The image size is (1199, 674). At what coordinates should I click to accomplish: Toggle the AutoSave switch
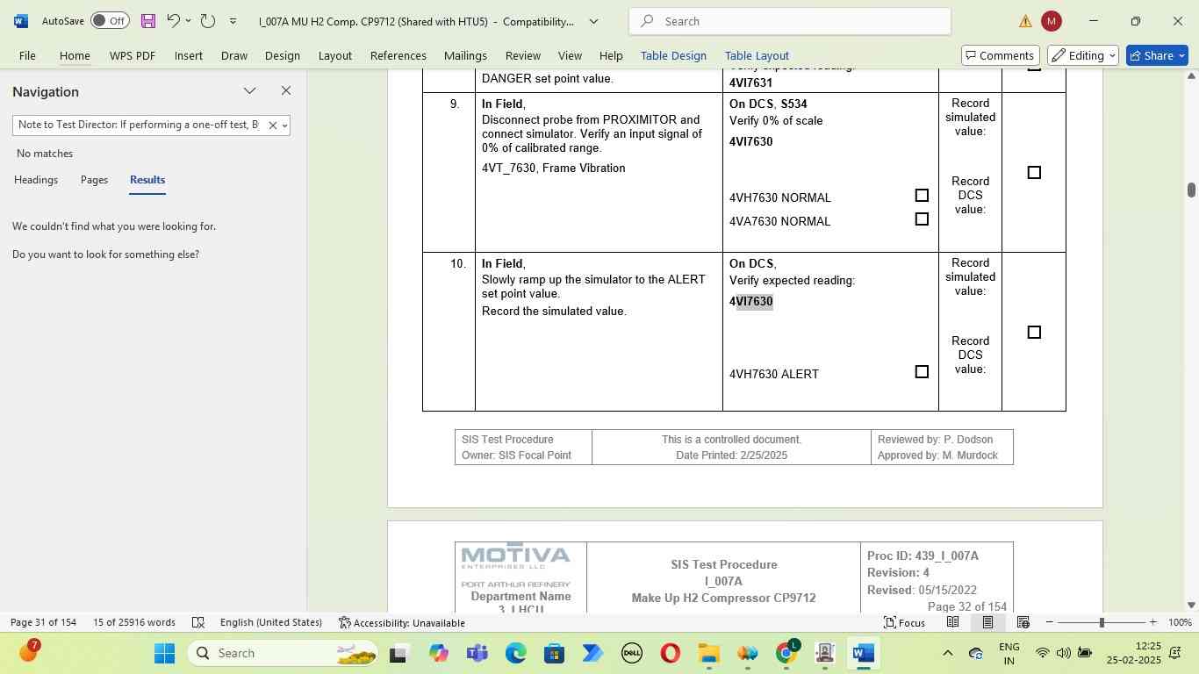pos(110,21)
